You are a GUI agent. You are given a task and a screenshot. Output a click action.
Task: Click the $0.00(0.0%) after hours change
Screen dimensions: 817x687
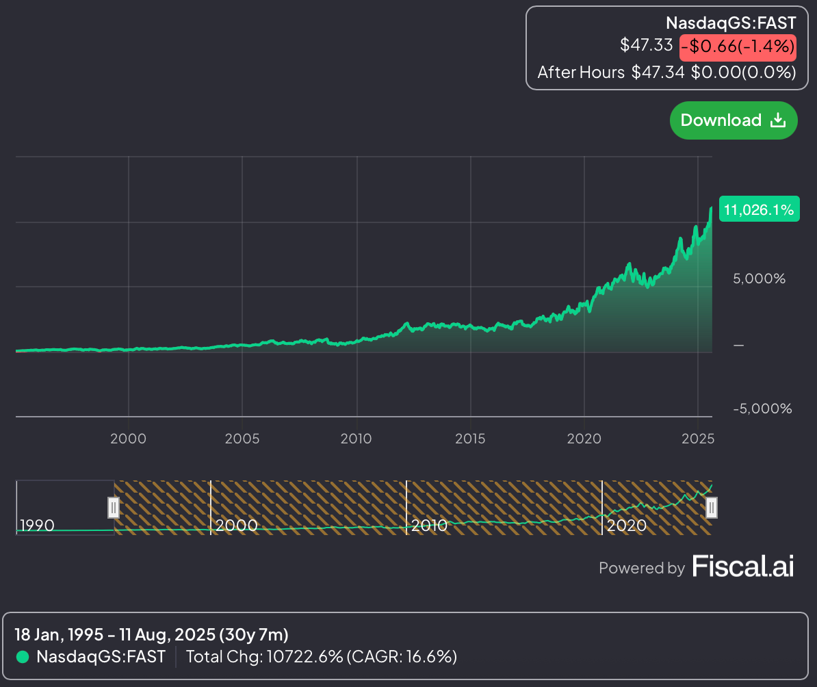(x=744, y=72)
